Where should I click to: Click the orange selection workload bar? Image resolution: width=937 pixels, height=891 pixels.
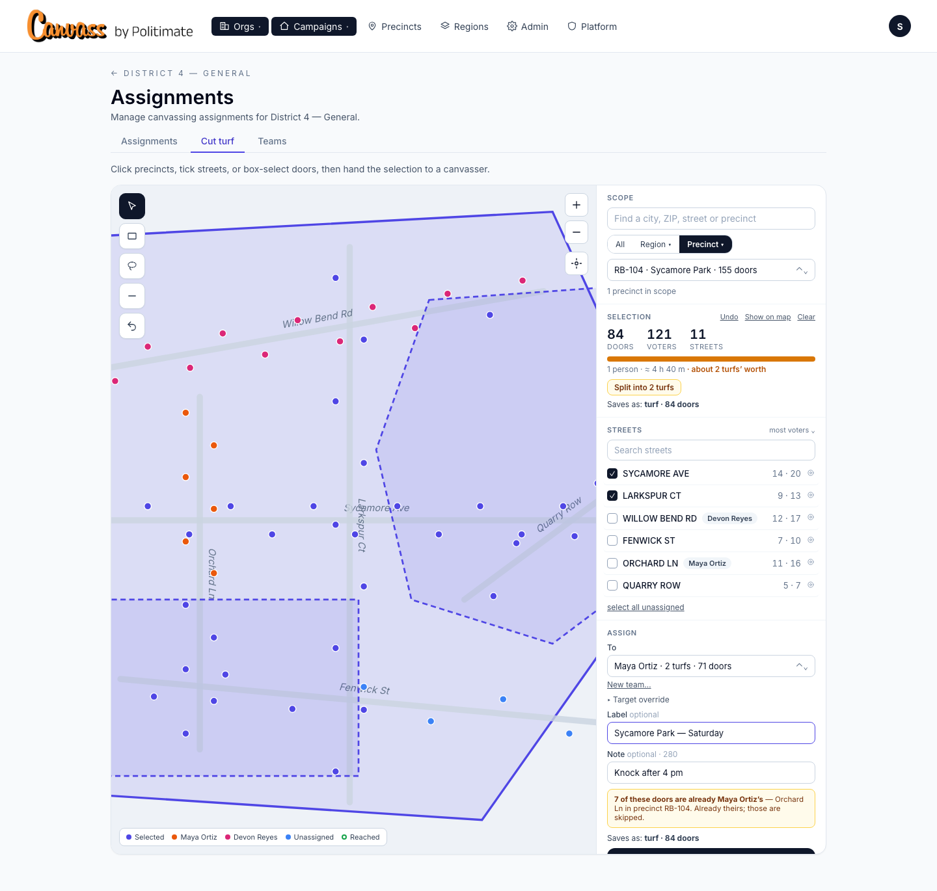click(x=711, y=359)
